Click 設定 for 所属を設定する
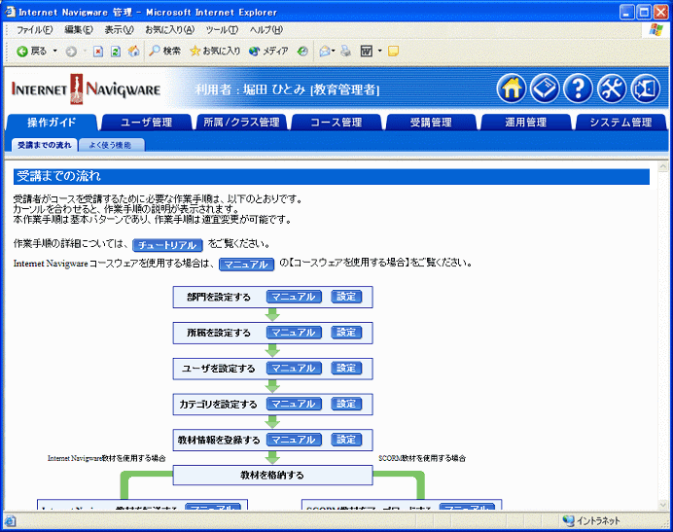This screenshot has width=673, height=532. click(346, 333)
